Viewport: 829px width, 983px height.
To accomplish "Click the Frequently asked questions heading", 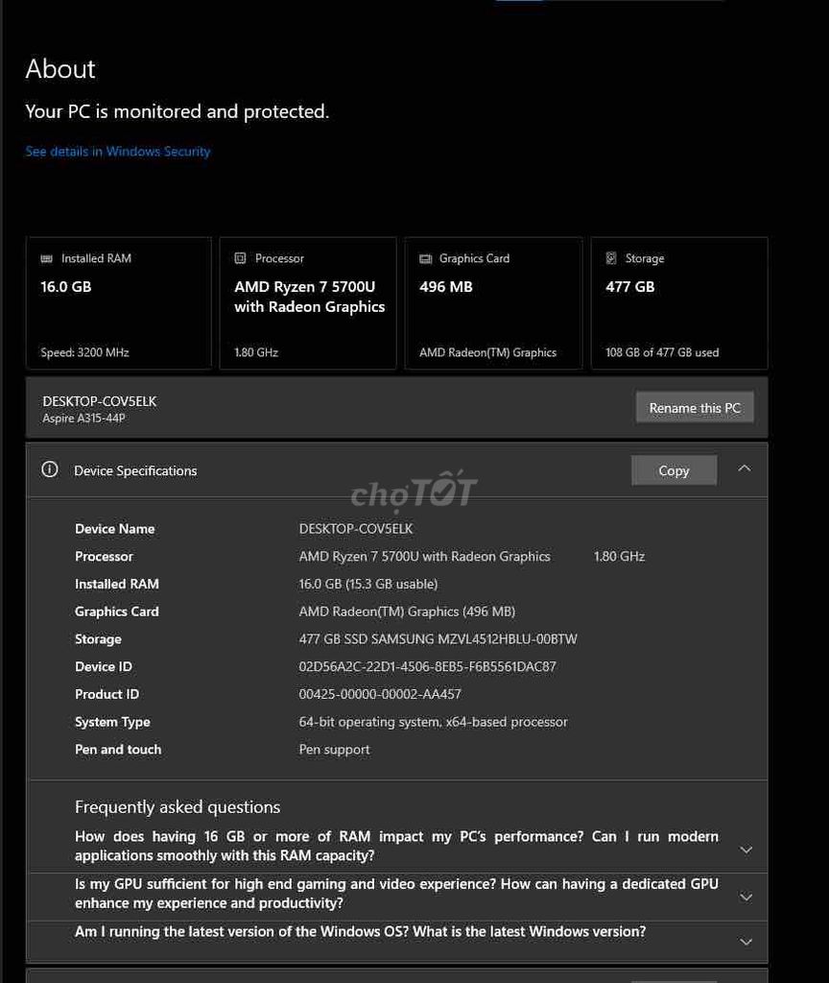I will [x=178, y=807].
